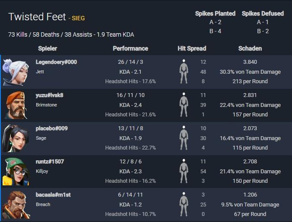The width and height of the screenshot is (292, 222).
Task: Click the Spieler column header
Action: coord(47,48)
